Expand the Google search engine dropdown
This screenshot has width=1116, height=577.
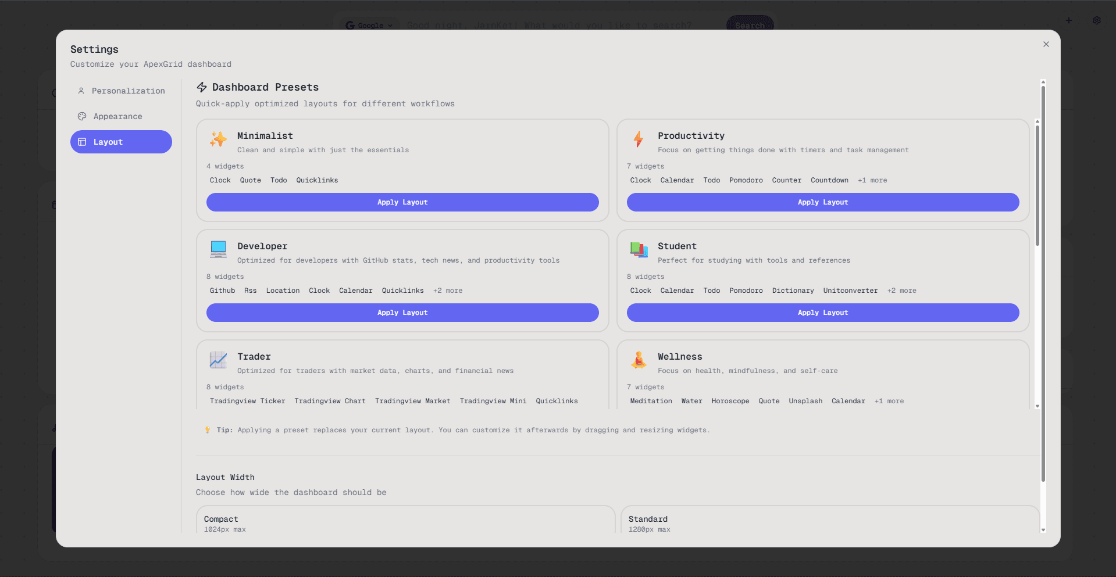pyautogui.click(x=369, y=26)
